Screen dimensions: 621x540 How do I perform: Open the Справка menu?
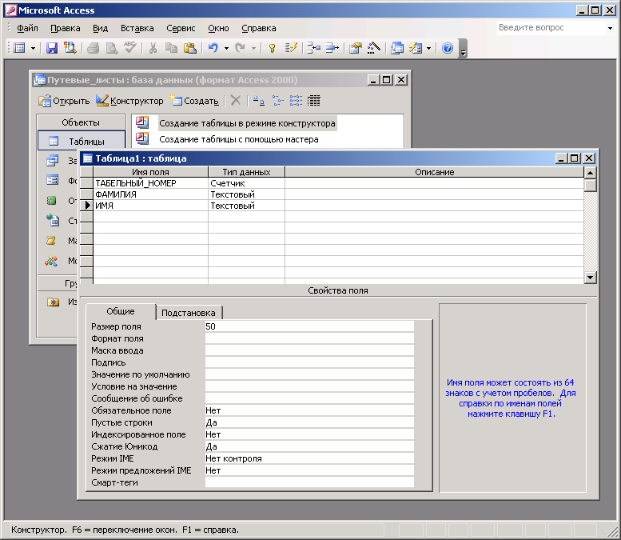(x=259, y=28)
